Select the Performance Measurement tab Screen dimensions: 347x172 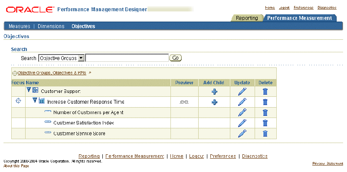(299, 18)
